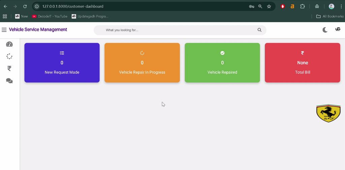Click the browser forward arrow
The image size is (345, 170).
coord(15,6)
